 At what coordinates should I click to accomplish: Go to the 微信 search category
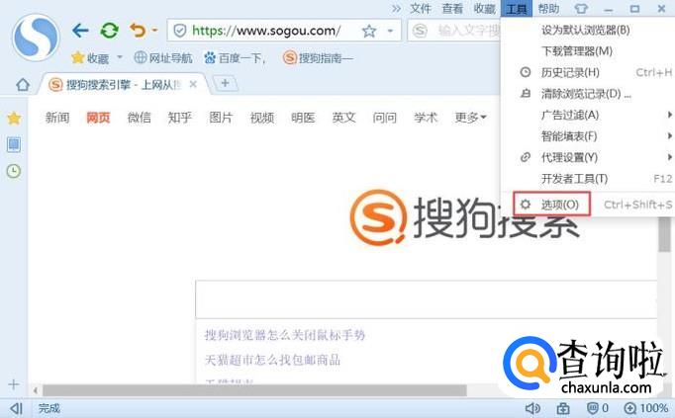point(139,118)
